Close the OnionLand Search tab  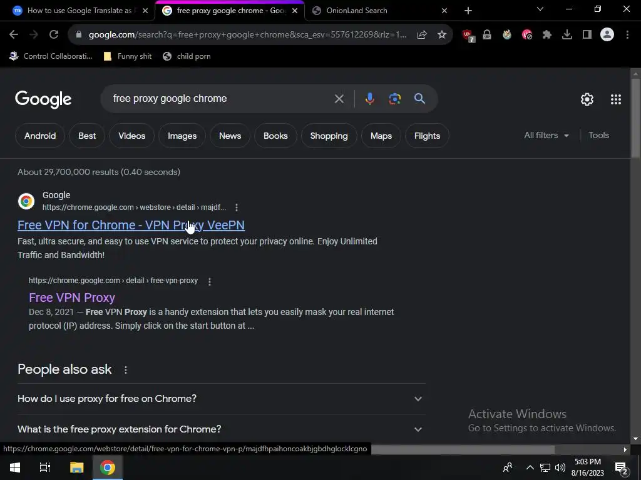[444, 11]
